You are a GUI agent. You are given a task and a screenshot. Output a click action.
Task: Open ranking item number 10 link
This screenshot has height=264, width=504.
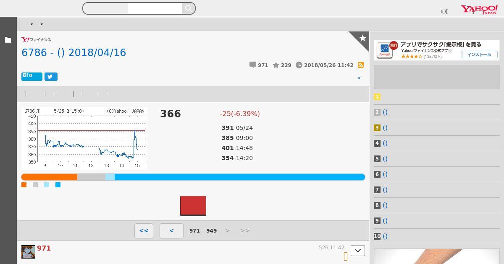point(385,236)
